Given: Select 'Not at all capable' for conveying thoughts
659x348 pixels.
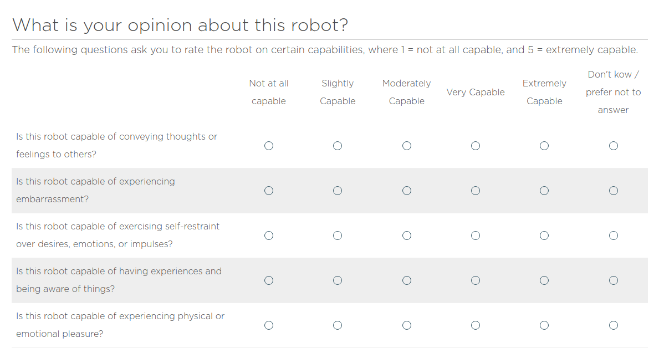Looking at the screenshot, I should [269, 146].
